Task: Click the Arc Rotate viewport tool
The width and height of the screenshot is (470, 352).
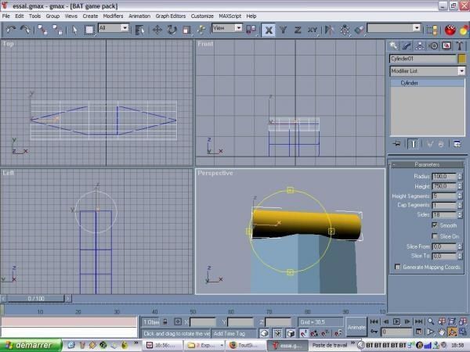Action: (x=452, y=332)
